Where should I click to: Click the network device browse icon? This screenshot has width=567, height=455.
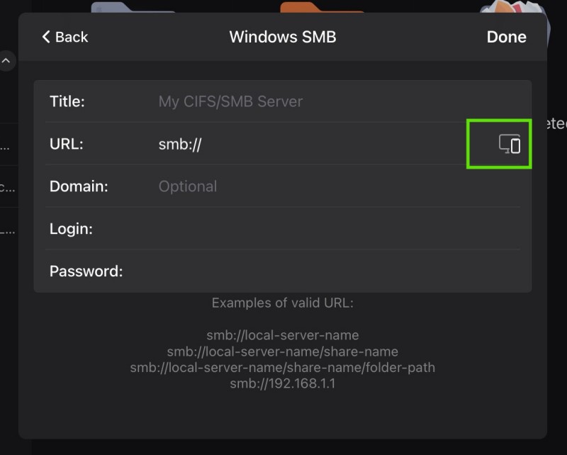[x=510, y=144]
